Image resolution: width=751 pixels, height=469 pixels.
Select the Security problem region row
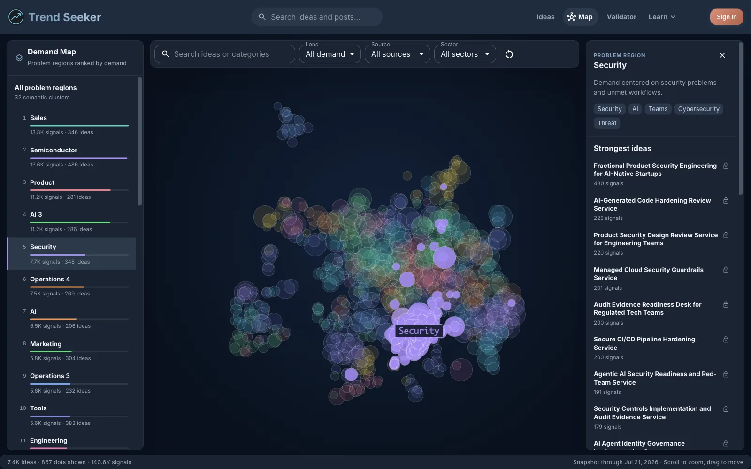pyautogui.click(x=72, y=254)
